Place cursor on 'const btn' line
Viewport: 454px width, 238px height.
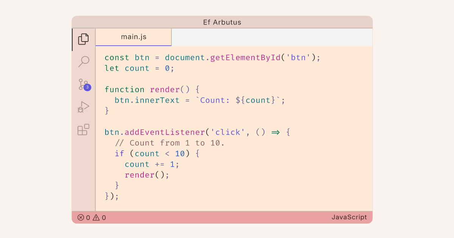point(213,58)
